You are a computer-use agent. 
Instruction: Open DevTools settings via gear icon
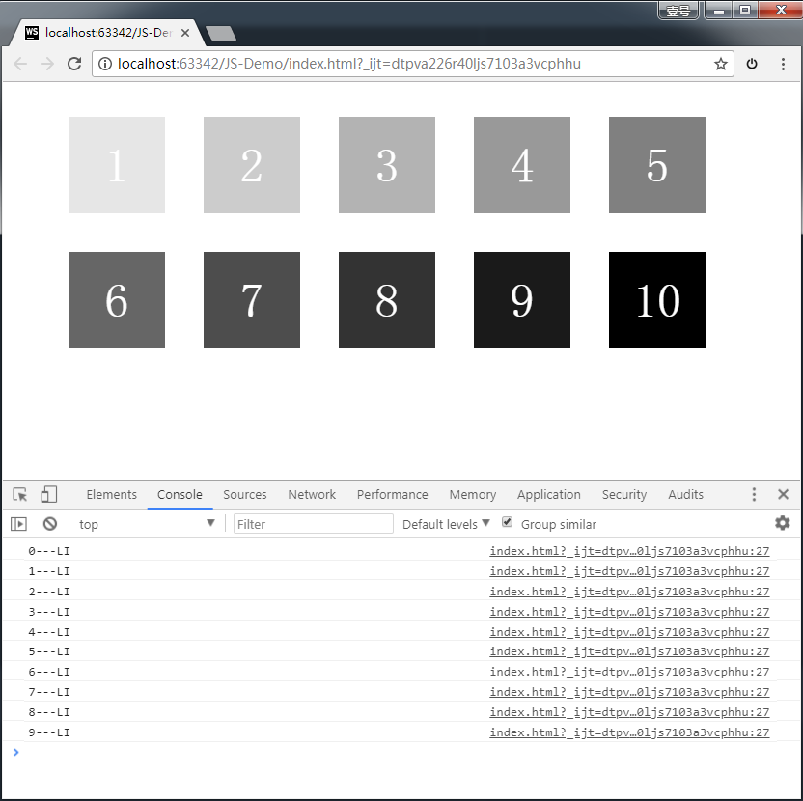point(783,523)
